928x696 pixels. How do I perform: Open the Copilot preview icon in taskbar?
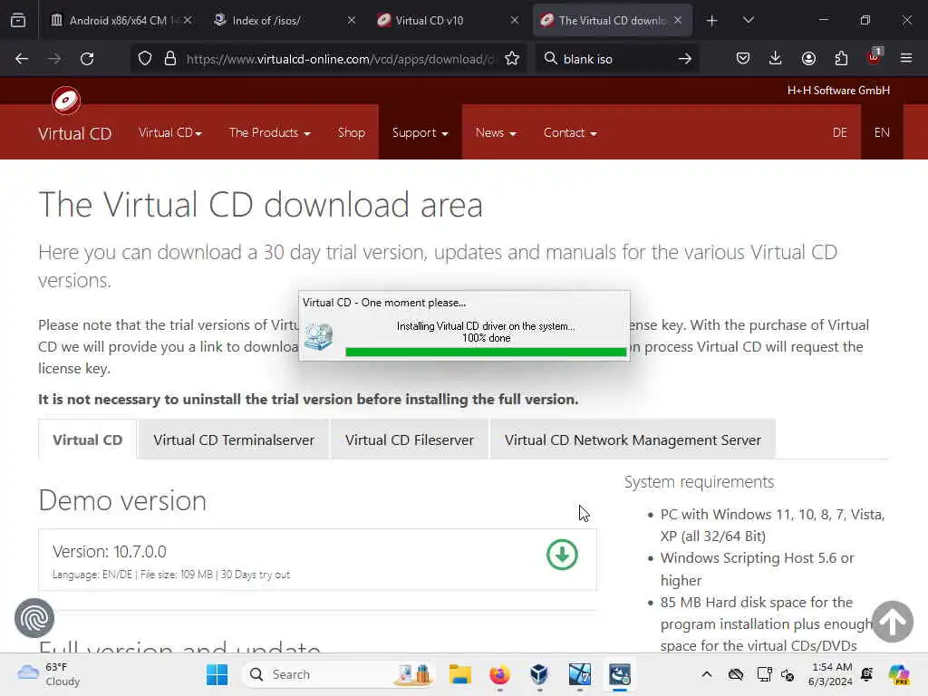[899, 674]
